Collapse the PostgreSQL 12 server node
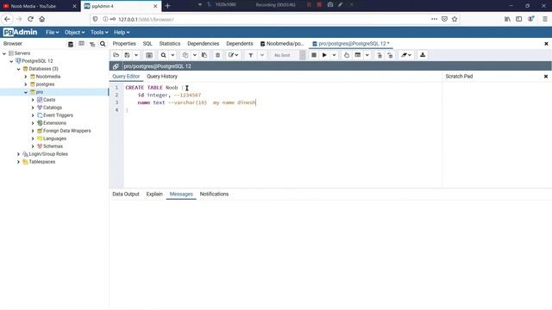Screen dimensions: 552x310 (x=11, y=61)
